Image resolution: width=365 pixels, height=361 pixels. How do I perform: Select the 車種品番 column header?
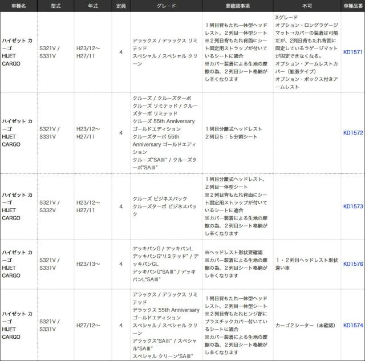pyautogui.click(x=353, y=6)
